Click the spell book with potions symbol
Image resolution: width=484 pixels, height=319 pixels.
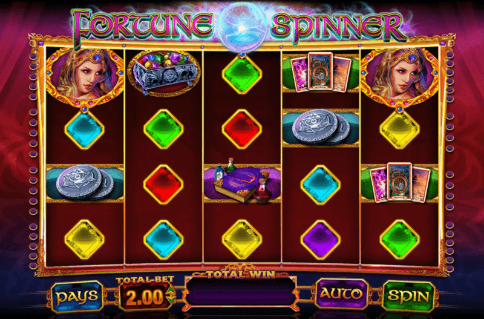pyautogui.click(x=242, y=183)
